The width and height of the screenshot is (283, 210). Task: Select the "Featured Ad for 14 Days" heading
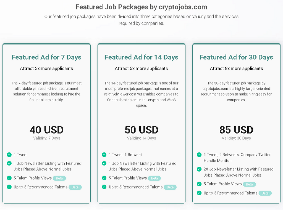(141, 57)
